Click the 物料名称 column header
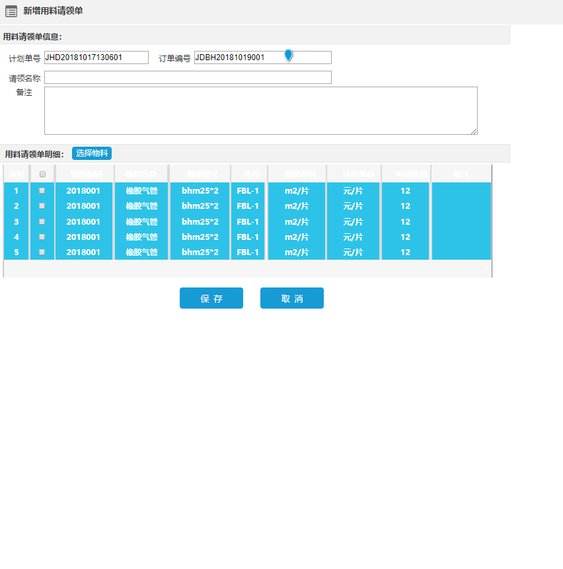 141,174
